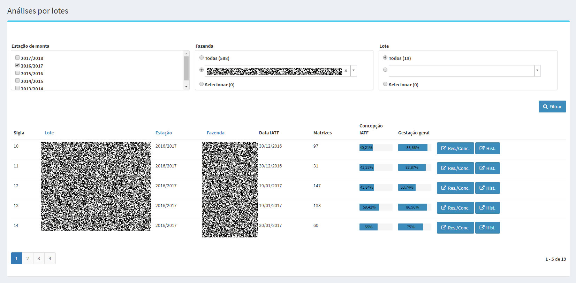576x283 pixels.
Task: Click the Filtrar search button
Action: coord(552,107)
